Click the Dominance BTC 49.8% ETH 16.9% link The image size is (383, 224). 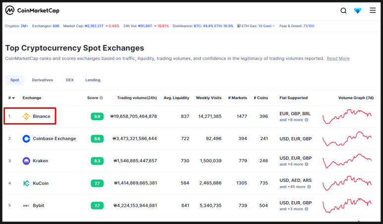point(214,26)
